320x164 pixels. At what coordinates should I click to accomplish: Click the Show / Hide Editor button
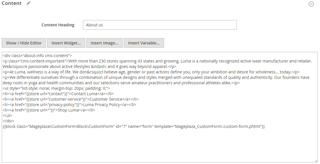click(x=24, y=43)
